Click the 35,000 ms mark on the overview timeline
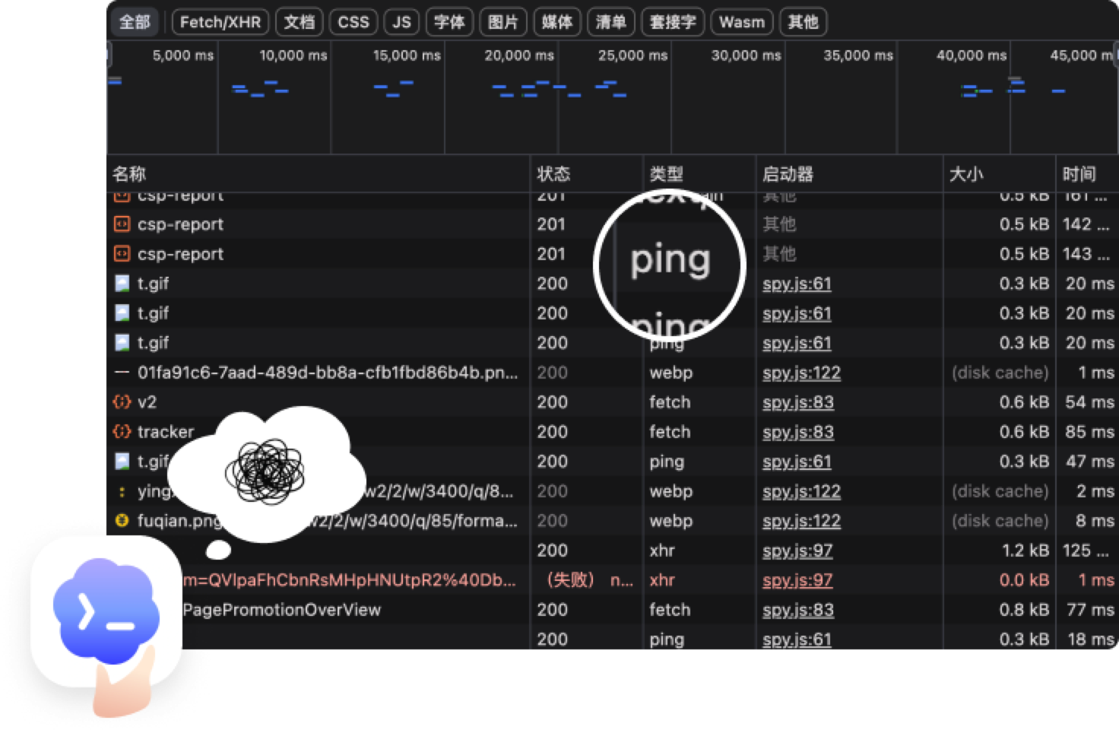1119x730 pixels. (858, 56)
